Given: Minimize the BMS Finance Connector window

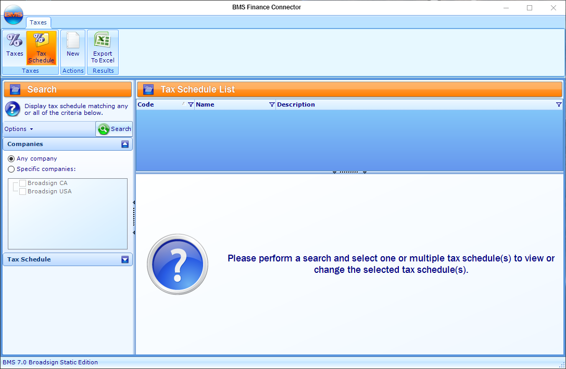Looking at the screenshot, I should click(x=506, y=8).
